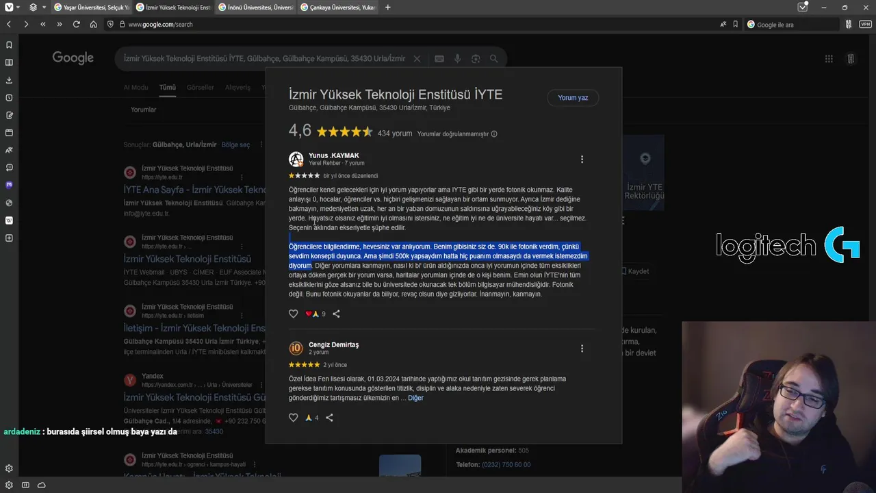Open the Reading List panel in sidebar
The width and height of the screenshot is (876, 493).
9,62
